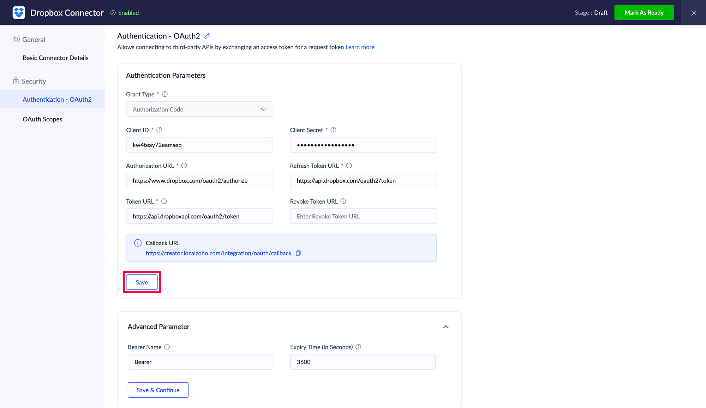Switch to the OAuth Scopes section
706x408 pixels.
pyautogui.click(x=42, y=119)
